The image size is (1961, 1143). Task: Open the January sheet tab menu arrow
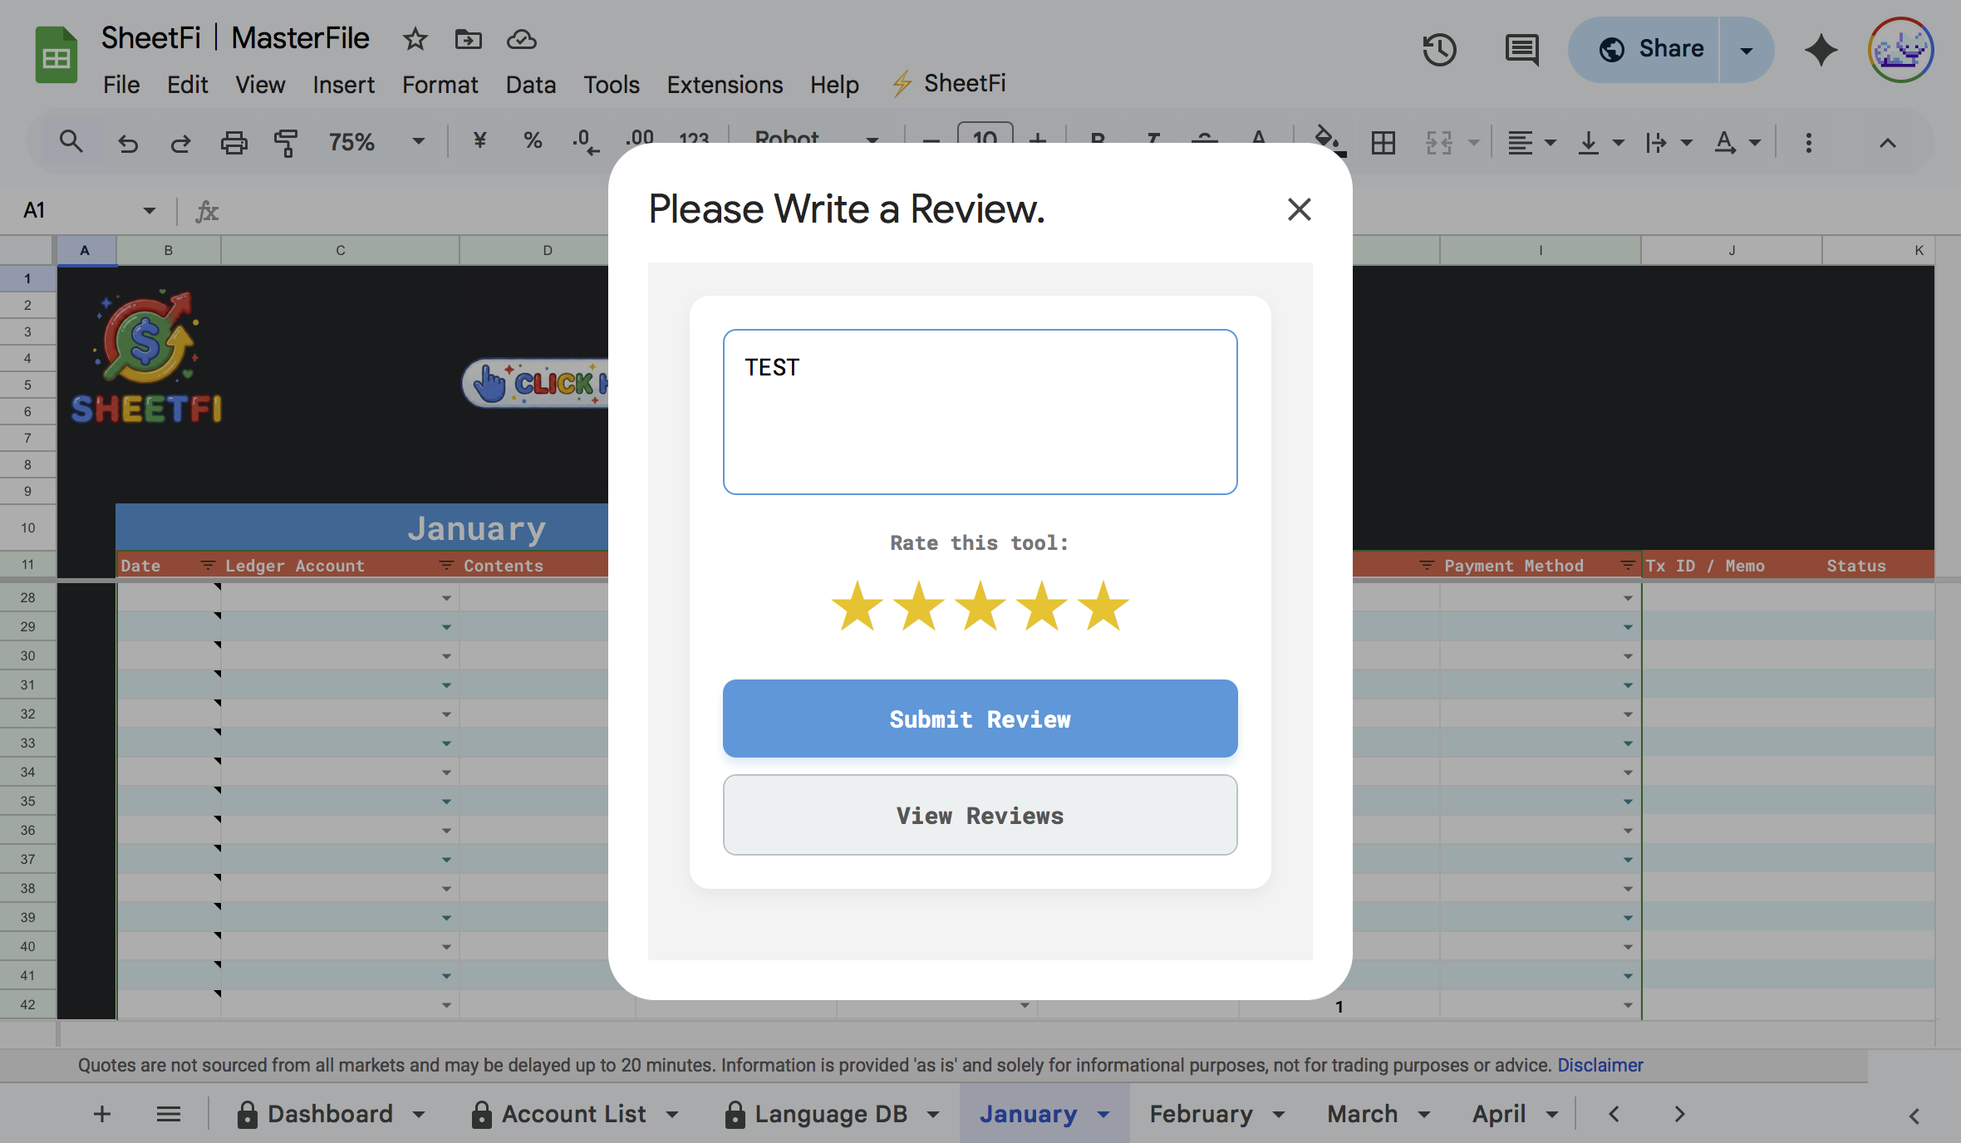tap(1103, 1115)
